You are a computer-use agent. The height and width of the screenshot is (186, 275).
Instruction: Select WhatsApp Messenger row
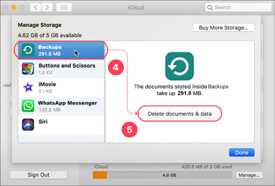[61, 106]
